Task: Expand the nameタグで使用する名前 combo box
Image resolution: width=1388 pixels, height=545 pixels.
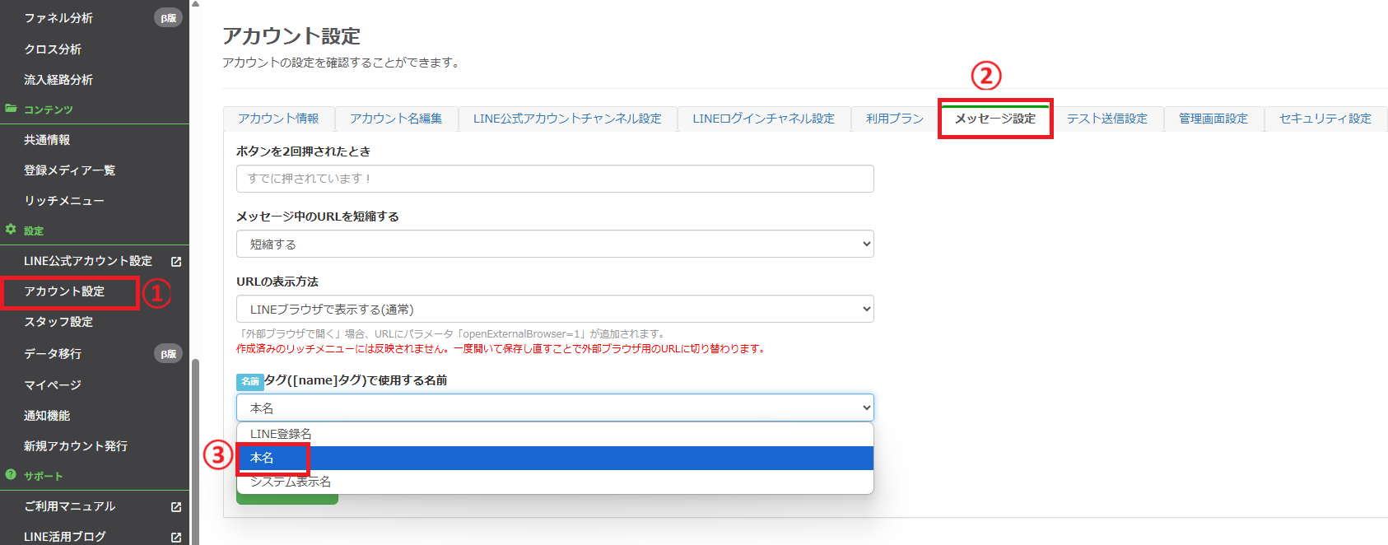Action: [x=554, y=408]
